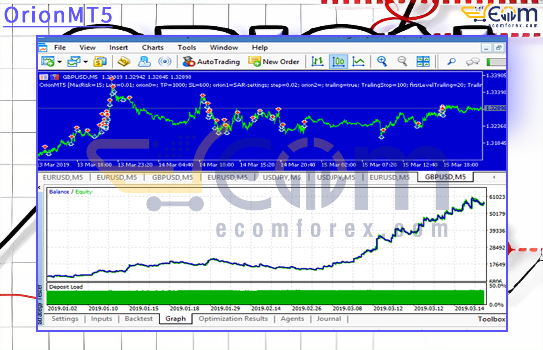The height and width of the screenshot is (350, 543).
Task: Click the zoom in magnifier icon
Action: pyautogui.click(x=382, y=61)
